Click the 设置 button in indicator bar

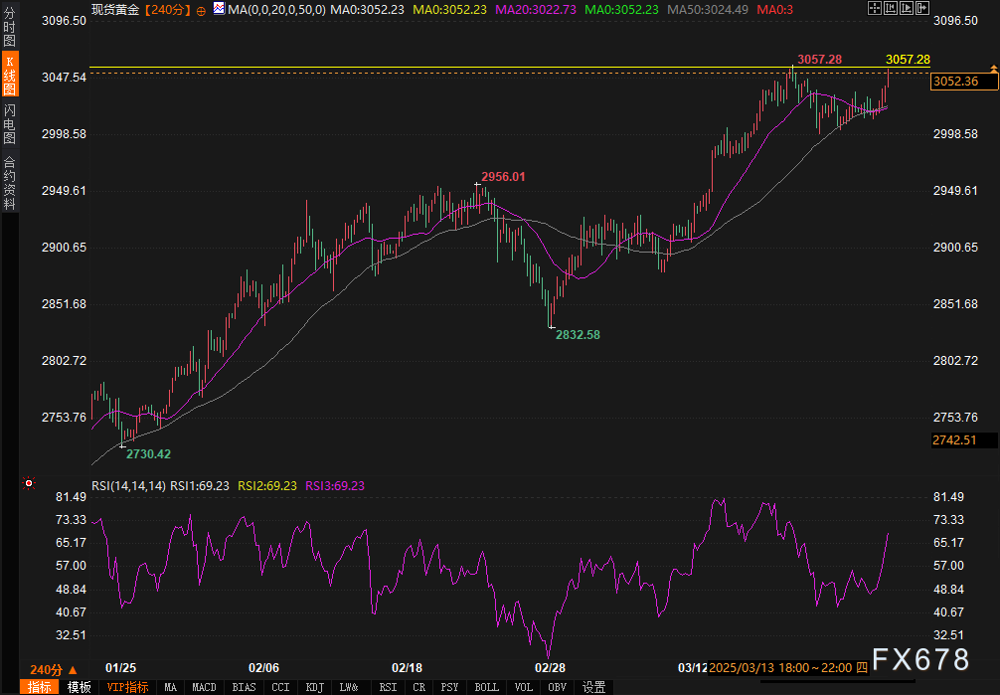[x=594, y=687]
